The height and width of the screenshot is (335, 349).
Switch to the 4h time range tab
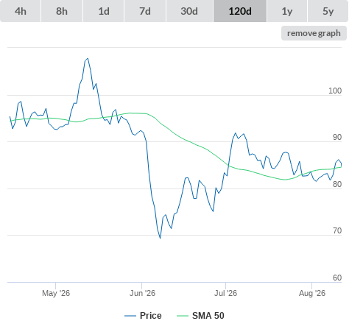[x=21, y=11]
